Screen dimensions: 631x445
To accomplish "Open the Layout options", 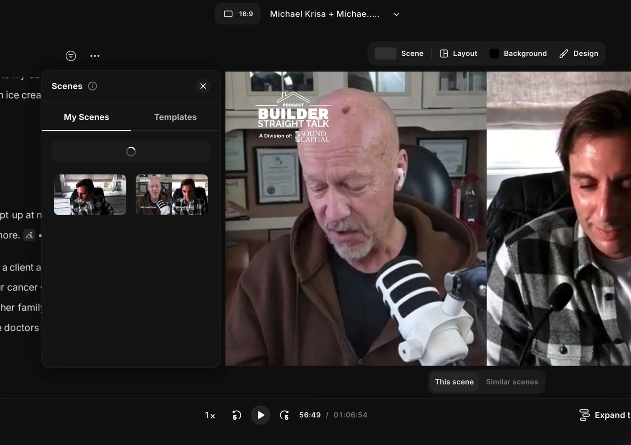I will (x=458, y=53).
